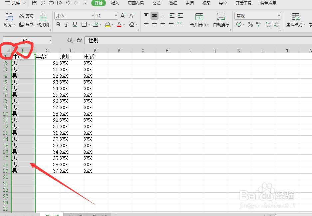Viewport: 312px width, 216px height.
Task: Toggle align right
Action: tap(163, 24)
